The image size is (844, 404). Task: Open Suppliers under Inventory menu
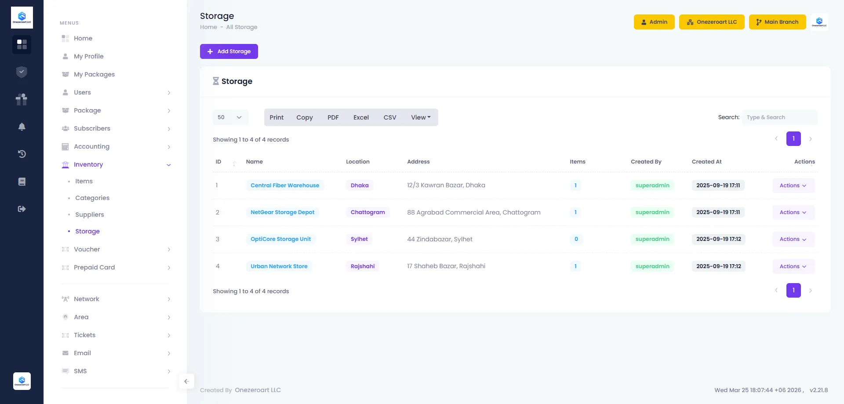pyautogui.click(x=90, y=215)
